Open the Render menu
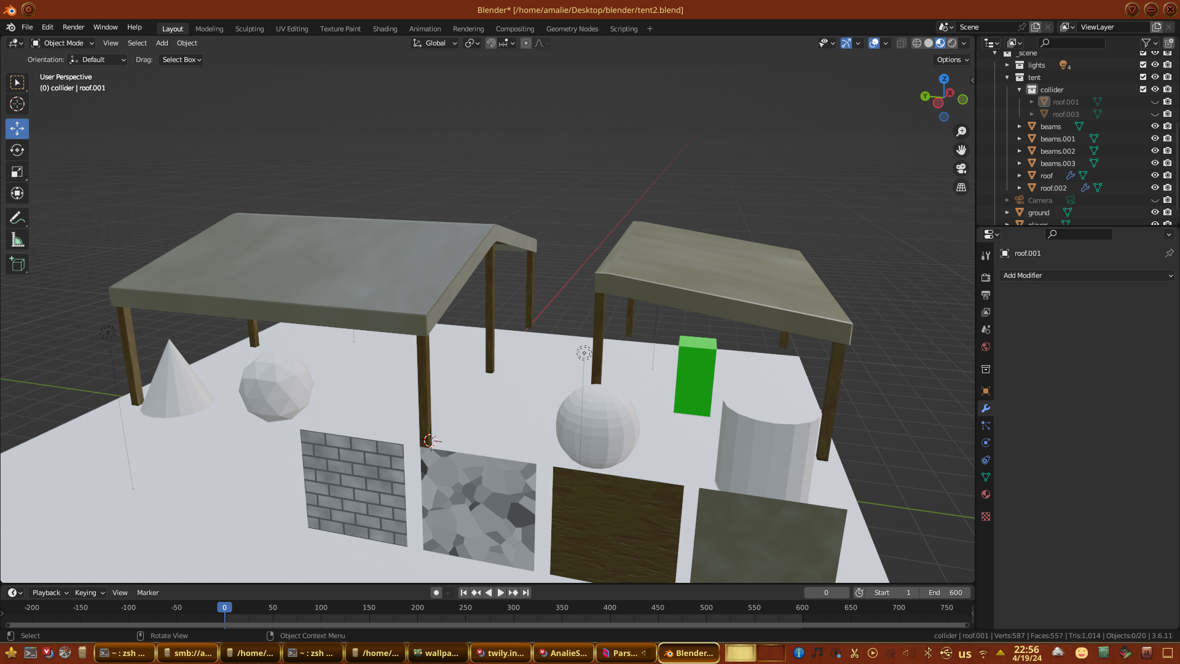The height and width of the screenshot is (664, 1180). [x=73, y=27]
